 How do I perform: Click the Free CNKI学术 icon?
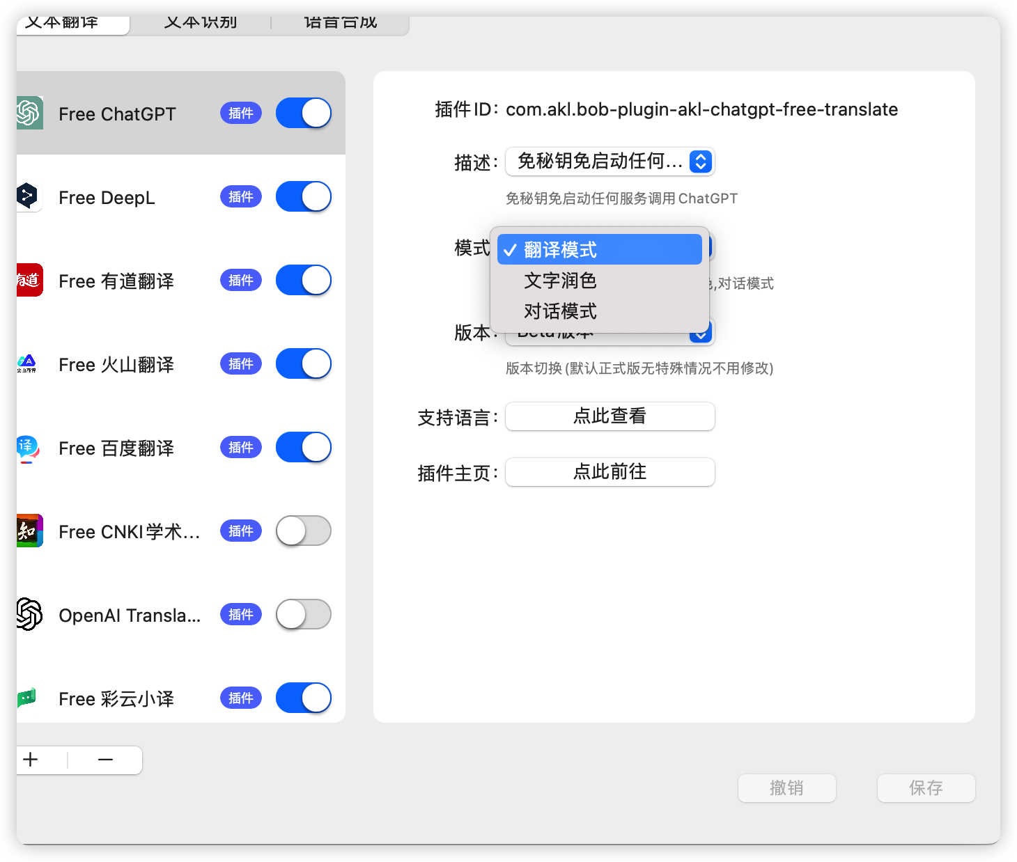coord(30,531)
